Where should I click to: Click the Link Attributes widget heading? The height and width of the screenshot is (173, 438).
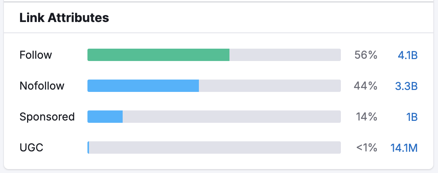(x=64, y=18)
